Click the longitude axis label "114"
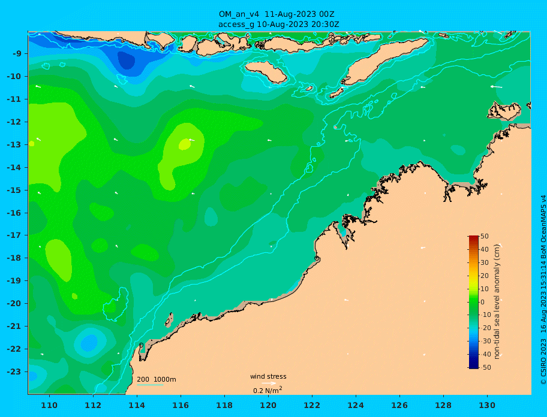This screenshot has width=547, height=417. click(137, 405)
